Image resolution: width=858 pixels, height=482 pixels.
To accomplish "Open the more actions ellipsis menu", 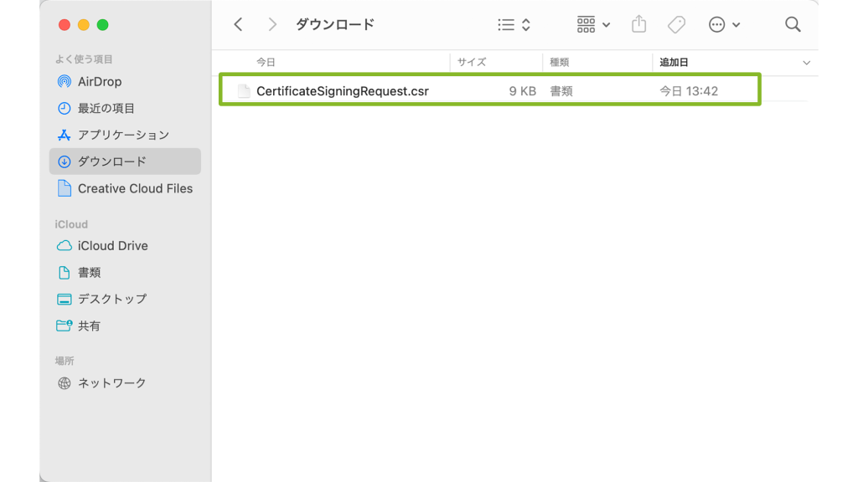I will pyautogui.click(x=724, y=25).
